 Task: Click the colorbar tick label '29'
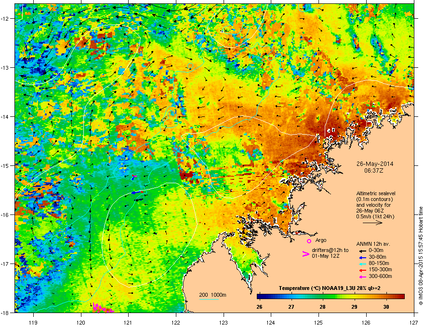click(354, 307)
